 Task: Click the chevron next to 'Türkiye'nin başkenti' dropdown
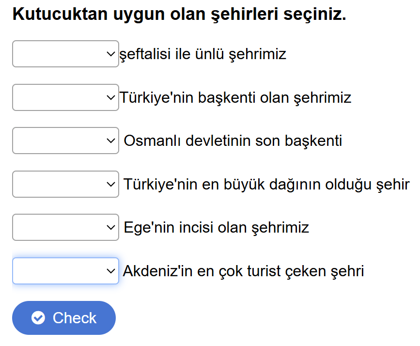(110, 97)
